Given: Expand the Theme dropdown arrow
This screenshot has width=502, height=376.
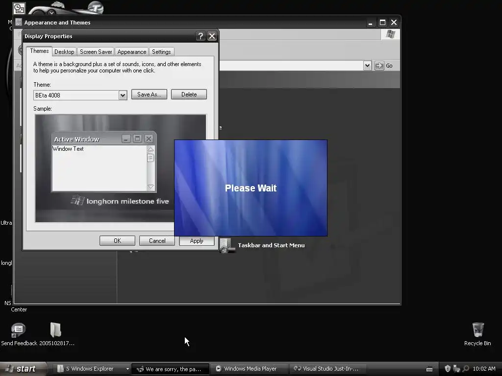Looking at the screenshot, I should (123, 95).
